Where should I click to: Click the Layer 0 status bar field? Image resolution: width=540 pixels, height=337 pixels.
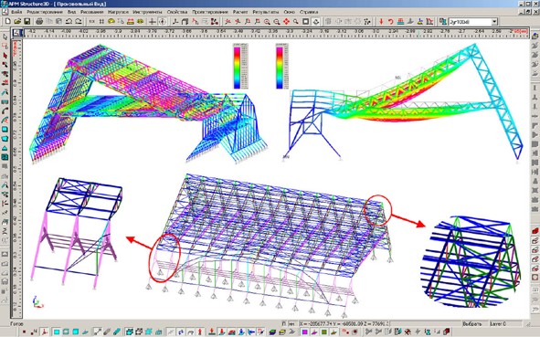pyautogui.click(x=505, y=324)
